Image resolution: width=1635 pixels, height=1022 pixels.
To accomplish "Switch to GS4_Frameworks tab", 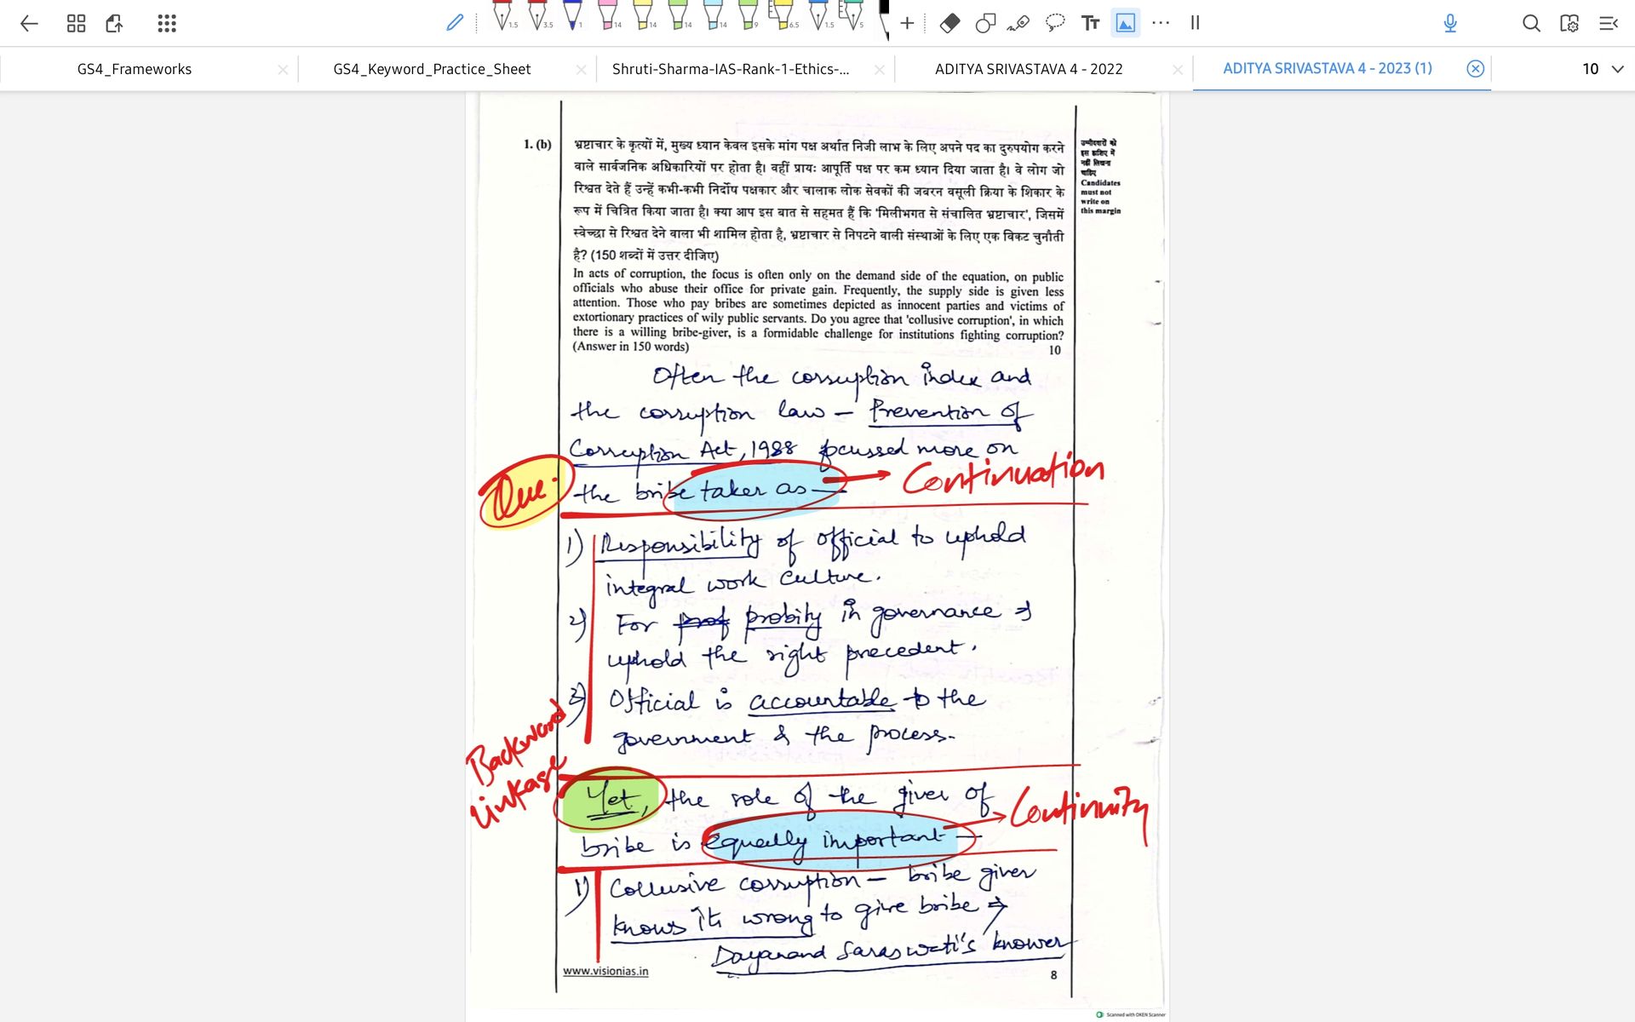I will 135,69.
